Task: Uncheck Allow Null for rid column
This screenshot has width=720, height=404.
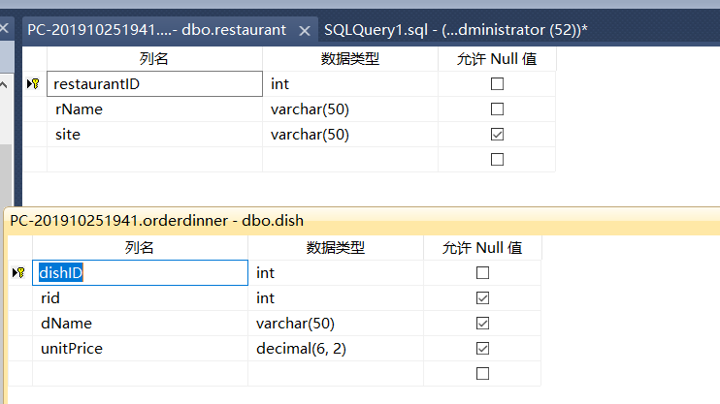Action: pos(482,298)
